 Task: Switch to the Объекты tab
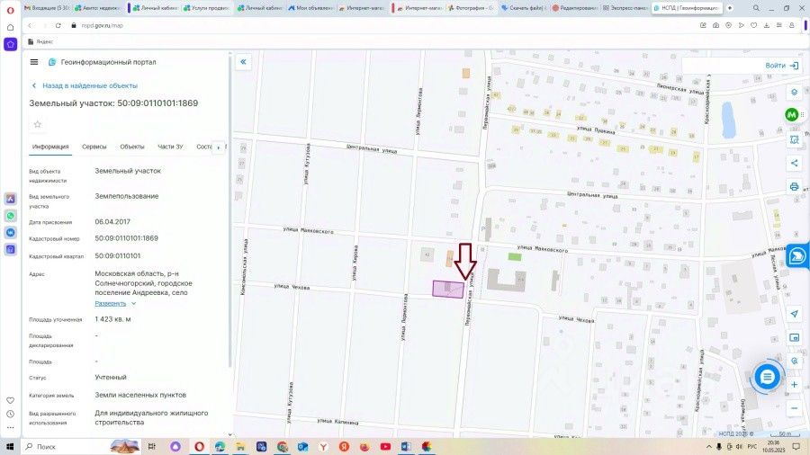click(132, 147)
